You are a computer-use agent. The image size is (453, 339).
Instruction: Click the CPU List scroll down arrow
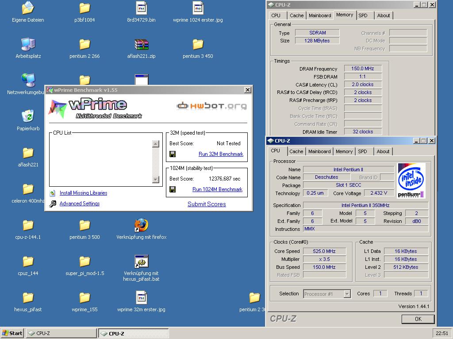(155, 179)
